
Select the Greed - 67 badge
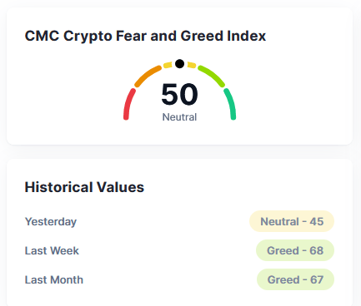(295, 279)
